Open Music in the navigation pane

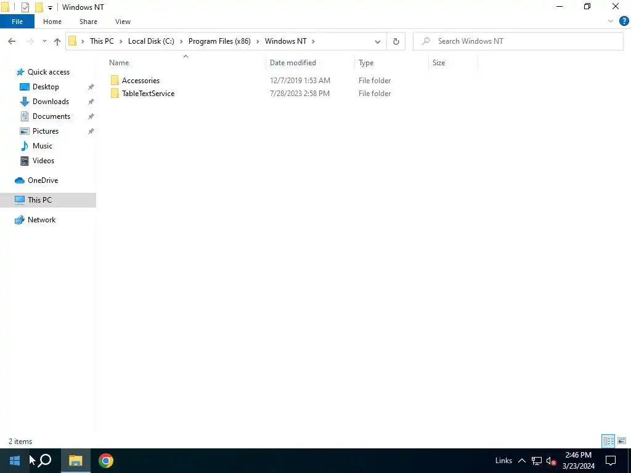42,146
